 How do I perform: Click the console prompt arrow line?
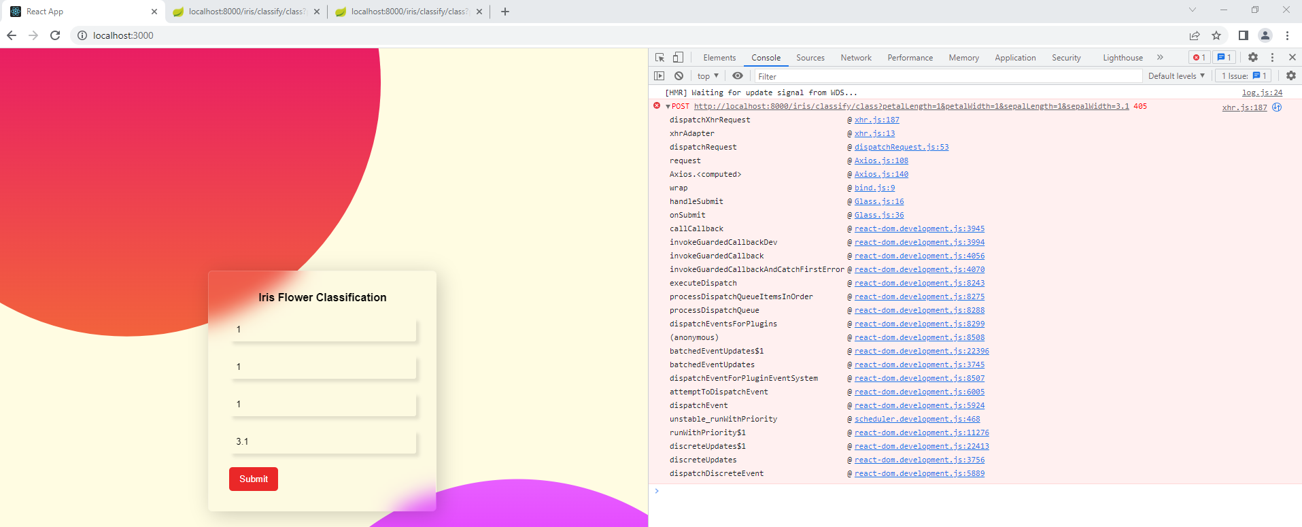click(975, 491)
